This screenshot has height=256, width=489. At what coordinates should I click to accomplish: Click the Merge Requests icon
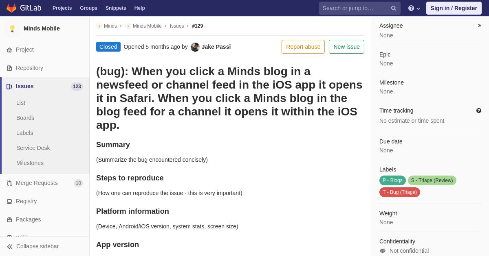tap(9, 183)
